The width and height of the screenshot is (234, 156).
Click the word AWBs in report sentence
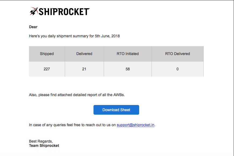[x=119, y=95]
